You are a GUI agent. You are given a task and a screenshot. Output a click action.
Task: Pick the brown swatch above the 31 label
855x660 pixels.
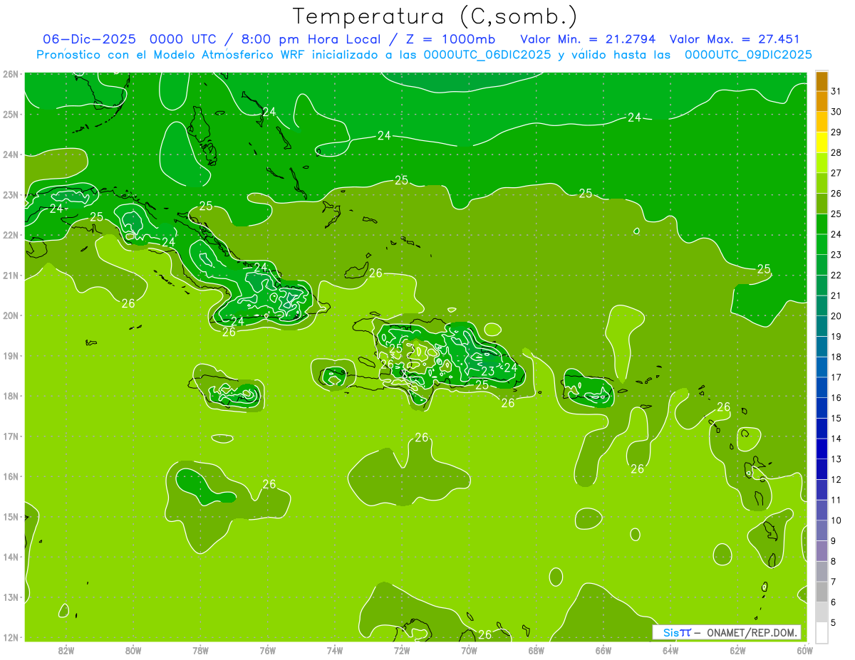[822, 80]
